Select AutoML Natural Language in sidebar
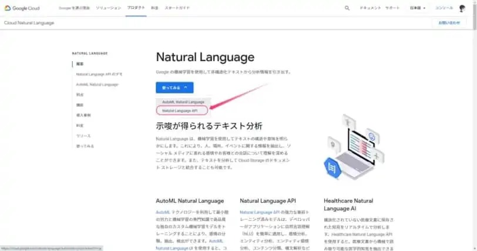 97,85
